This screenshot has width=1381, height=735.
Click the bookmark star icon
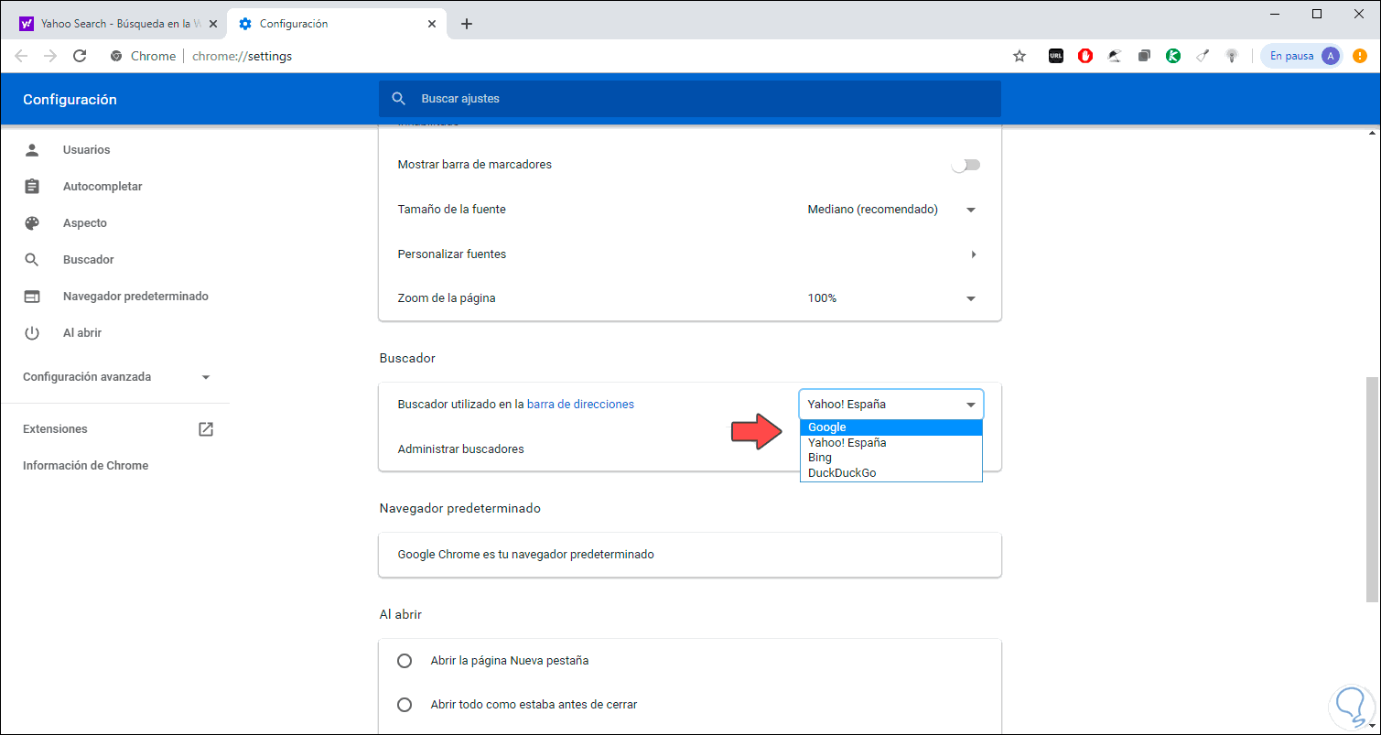[1020, 56]
